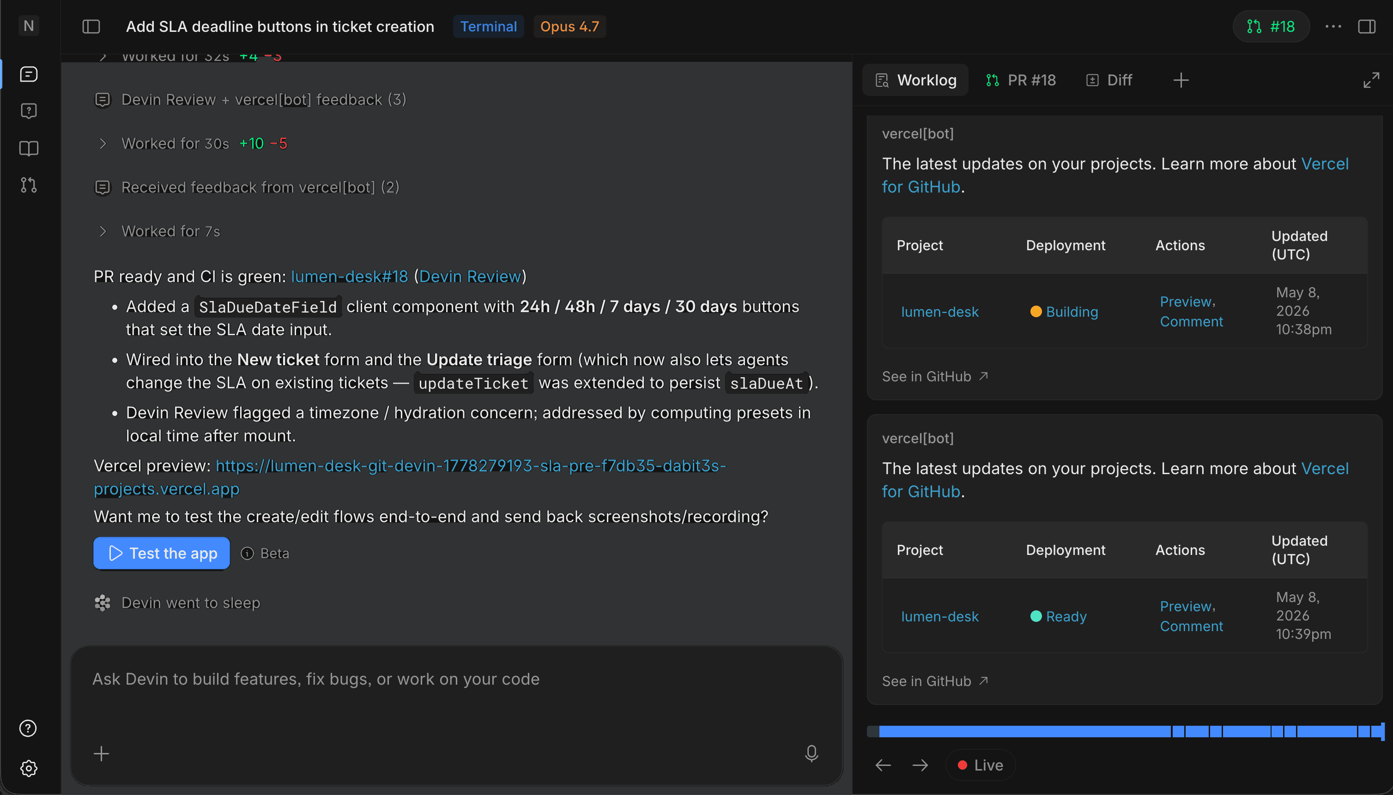Screen dimensions: 1393x795
Task: Open Vercel for GitHub link in Building card
Action: point(1115,175)
